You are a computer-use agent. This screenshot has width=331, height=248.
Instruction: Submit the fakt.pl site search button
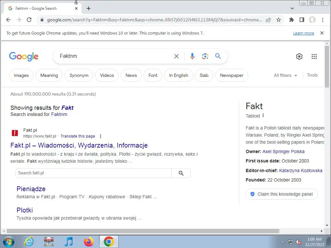(x=181, y=173)
